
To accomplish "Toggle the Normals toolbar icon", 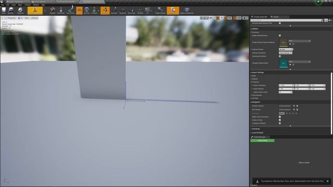I will point(114,10).
